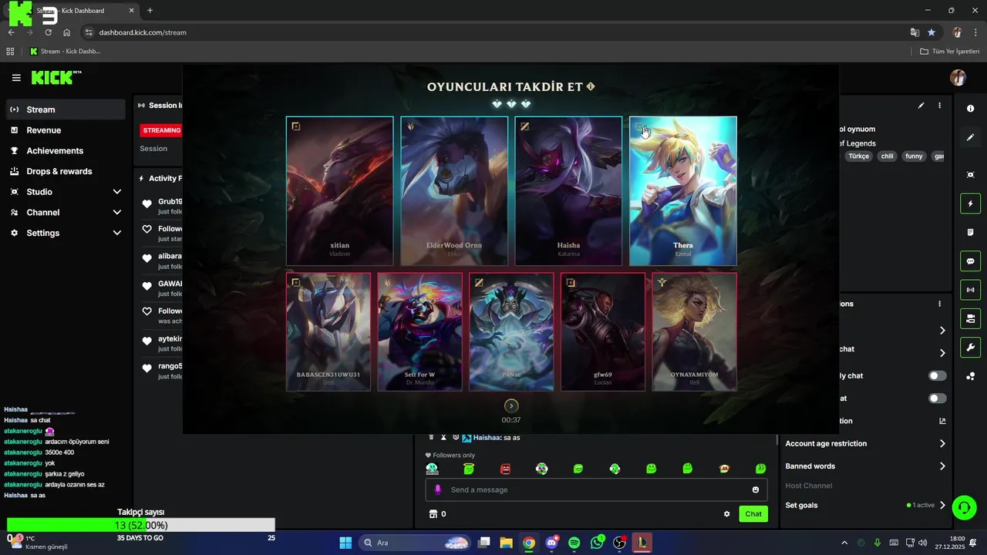Open Windows Start menu
The height and width of the screenshot is (555, 987).
345,543
